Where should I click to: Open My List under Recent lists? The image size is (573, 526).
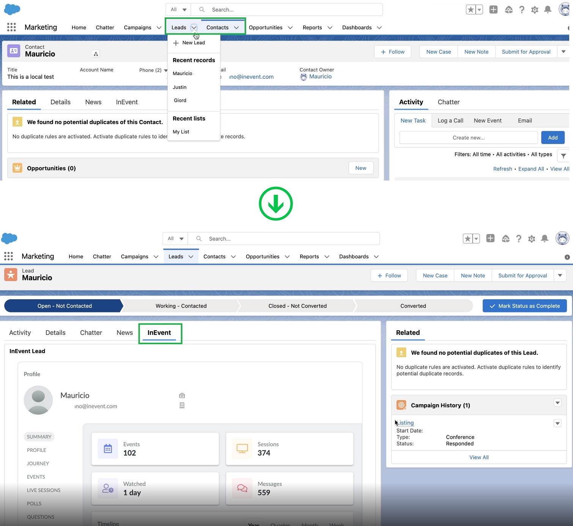pos(181,132)
